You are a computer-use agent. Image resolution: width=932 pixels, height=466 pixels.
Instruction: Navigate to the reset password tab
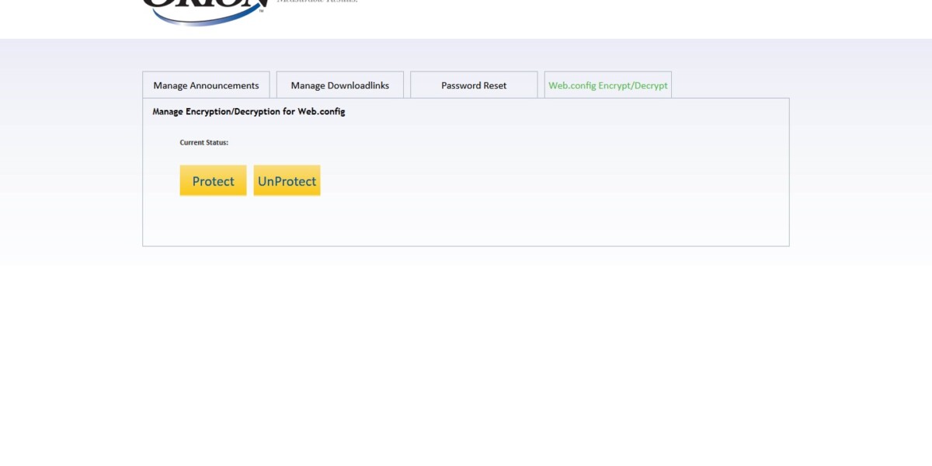[x=474, y=85]
